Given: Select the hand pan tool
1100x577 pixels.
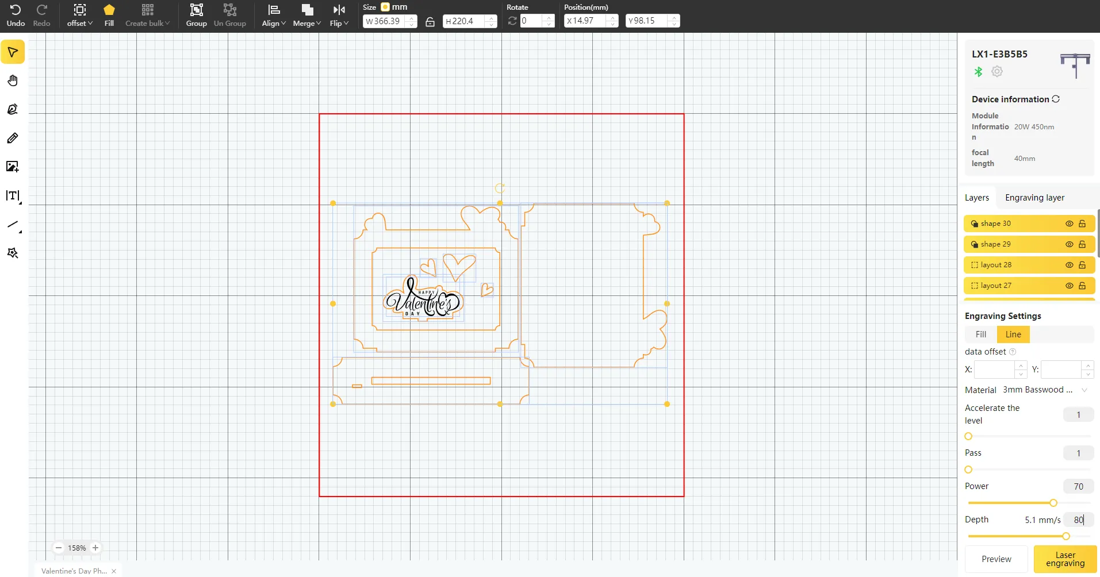Looking at the screenshot, I should (13, 80).
